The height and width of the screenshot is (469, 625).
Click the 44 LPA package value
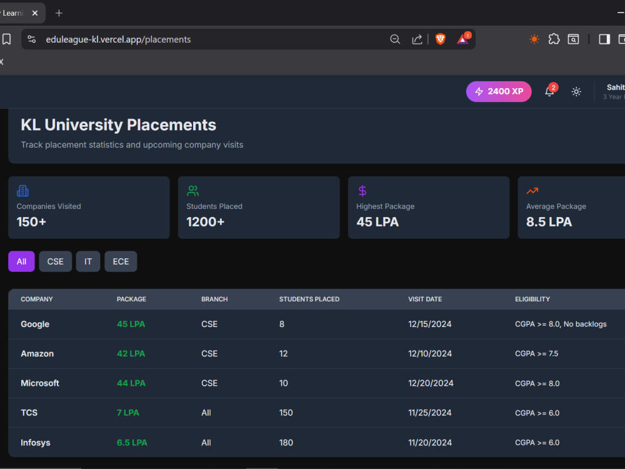tap(131, 383)
